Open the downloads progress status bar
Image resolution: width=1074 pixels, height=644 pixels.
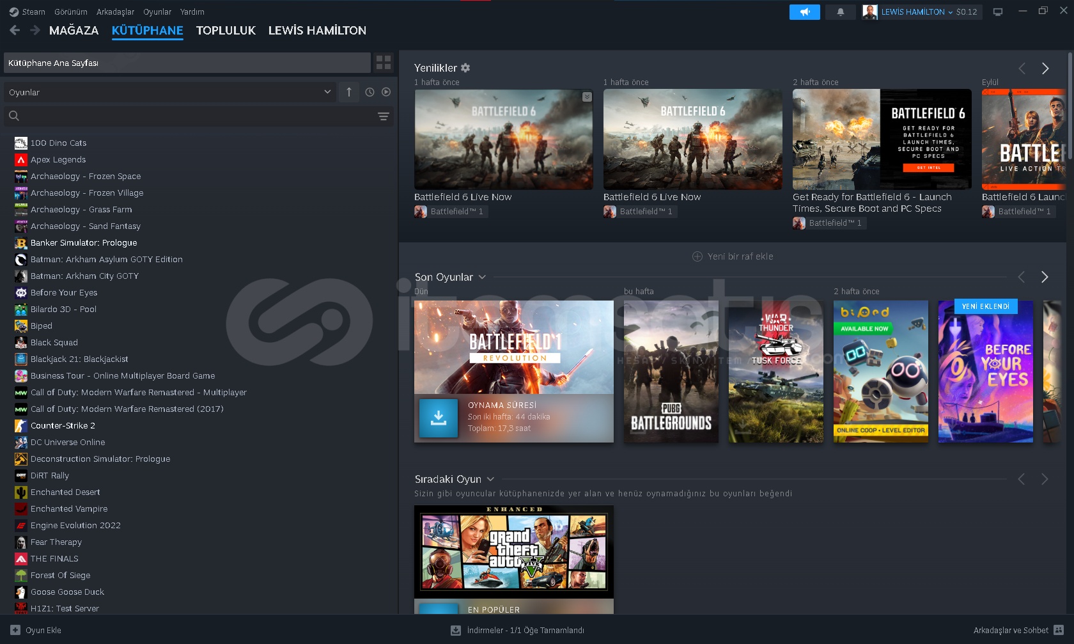tap(518, 630)
